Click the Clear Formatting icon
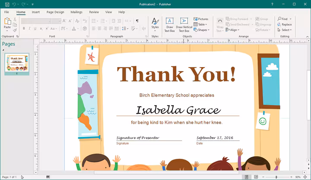311x180 pixels. 77,21
